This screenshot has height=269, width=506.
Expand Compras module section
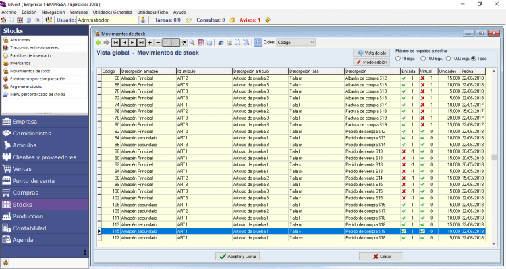point(45,193)
